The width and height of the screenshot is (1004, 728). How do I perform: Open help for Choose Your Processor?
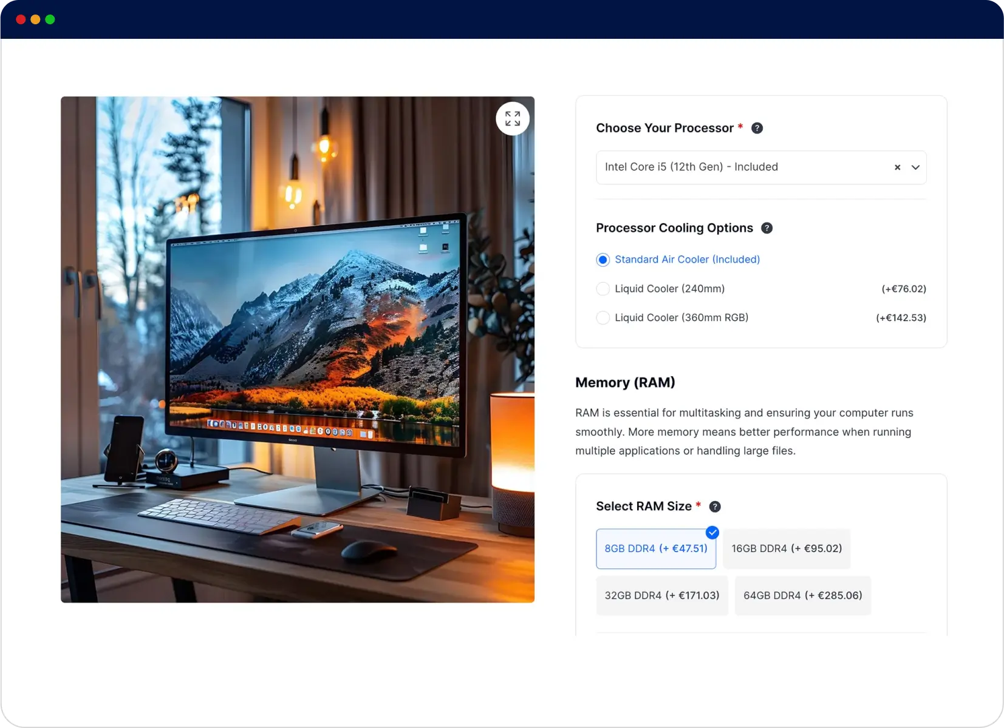(757, 128)
